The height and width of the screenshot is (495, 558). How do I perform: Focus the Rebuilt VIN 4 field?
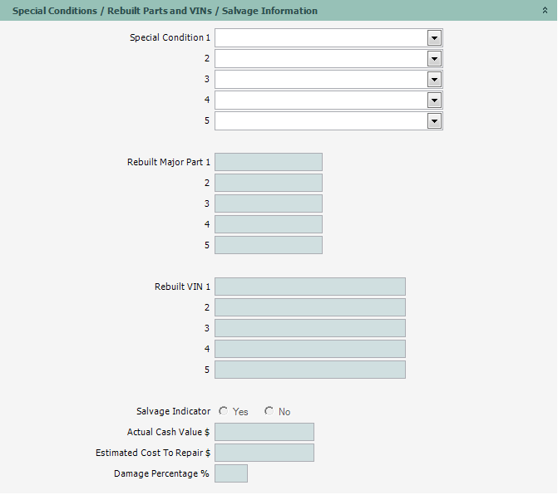point(310,349)
